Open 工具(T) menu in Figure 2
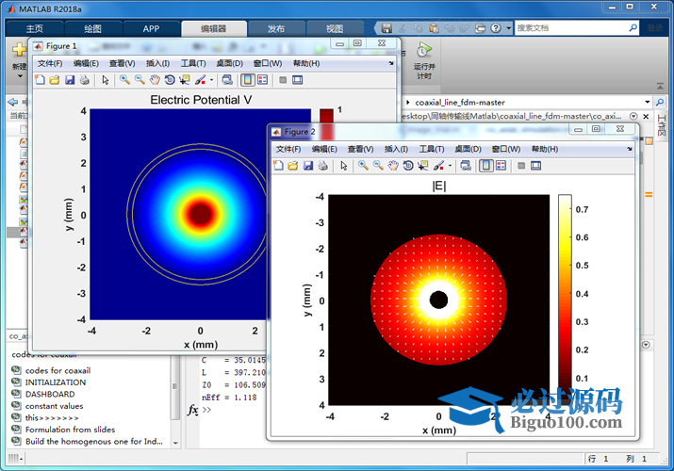 (x=432, y=149)
